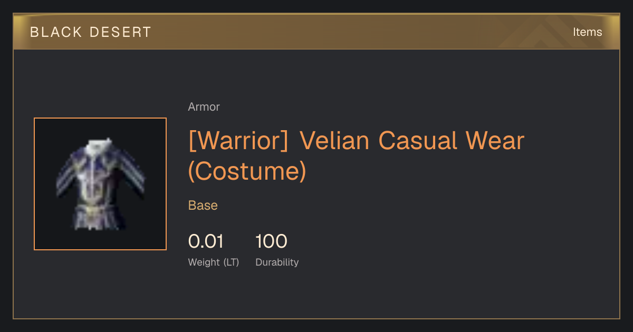This screenshot has height=332, width=633.
Task: Click the word Warrior in the item name
Action: (x=238, y=141)
